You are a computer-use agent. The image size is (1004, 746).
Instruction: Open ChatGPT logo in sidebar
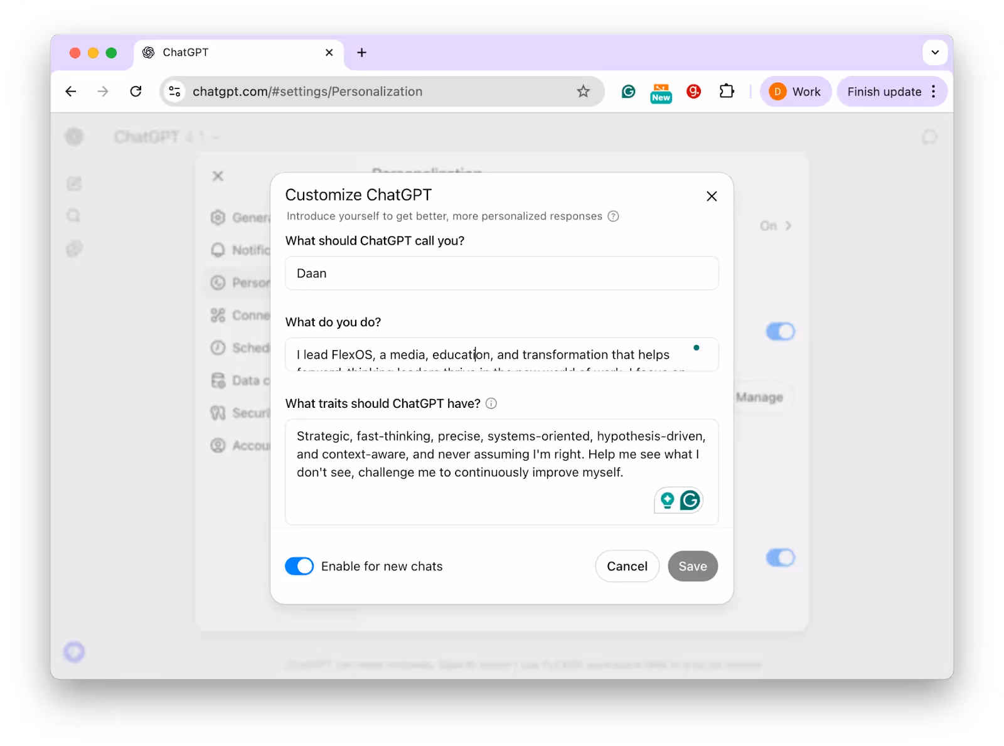(74, 137)
